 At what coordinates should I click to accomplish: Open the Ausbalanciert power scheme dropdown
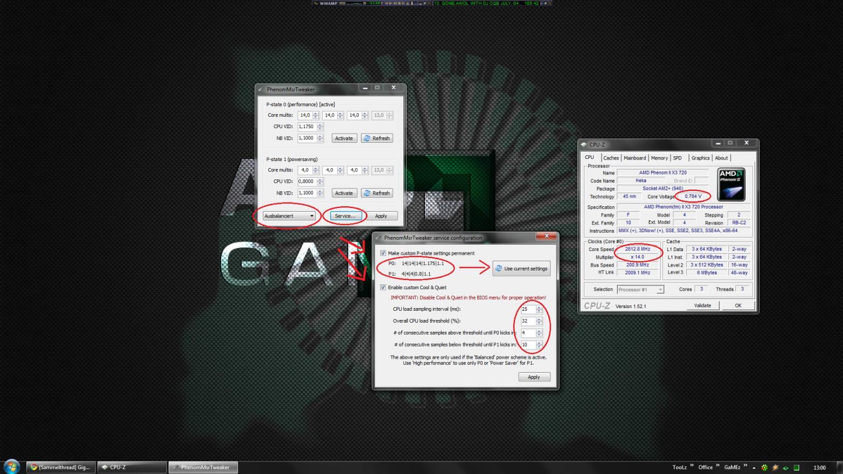pos(289,216)
